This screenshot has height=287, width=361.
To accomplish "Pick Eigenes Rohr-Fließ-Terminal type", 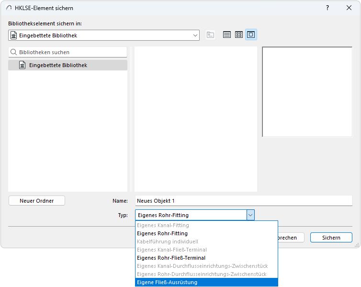I will point(206,258).
